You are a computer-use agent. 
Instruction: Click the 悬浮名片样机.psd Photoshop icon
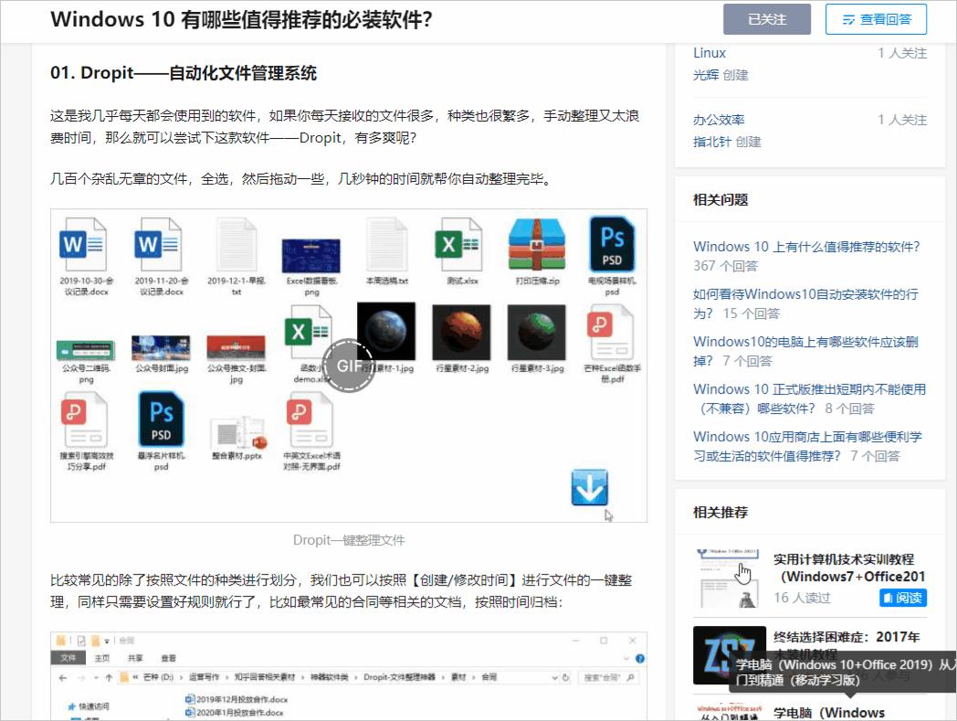tap(161, 419)
